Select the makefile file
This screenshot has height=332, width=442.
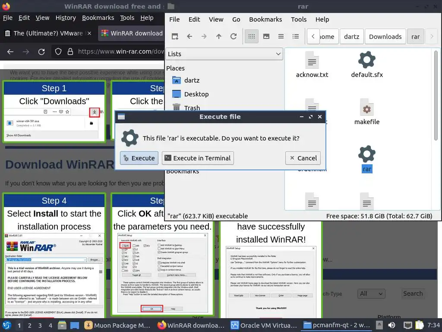(367, 112)
